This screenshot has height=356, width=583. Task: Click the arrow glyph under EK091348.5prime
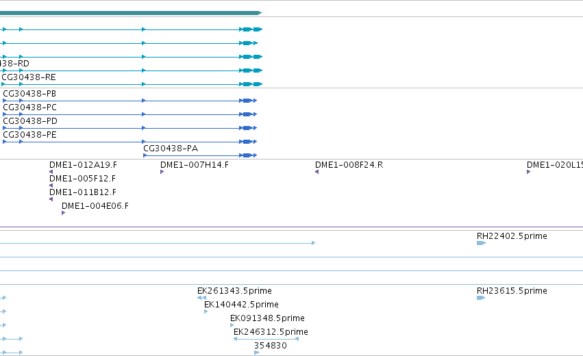(232, 325)
